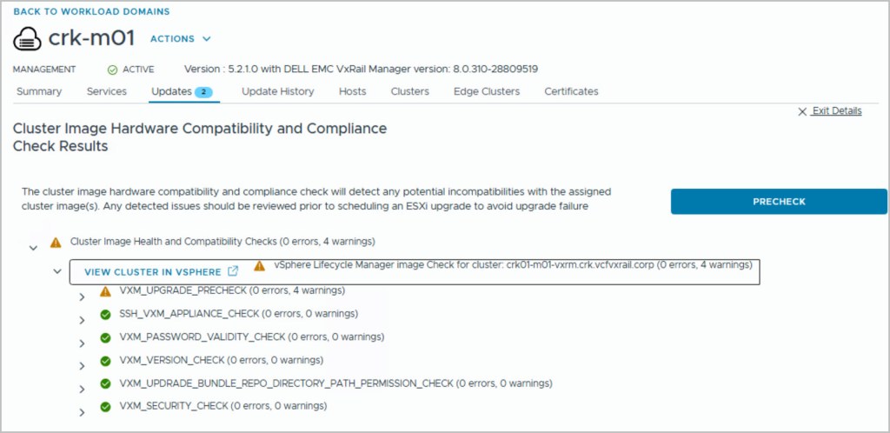This screenshot has height=433, width=890.
Task: Click the warning icon beside vSphere Lifecycle Manager
Action: click(259, 265)
